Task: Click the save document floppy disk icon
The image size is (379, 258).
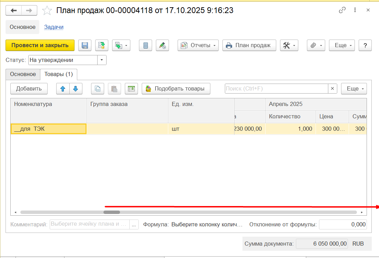Action: pyautogui.click(x=85, y=45)
